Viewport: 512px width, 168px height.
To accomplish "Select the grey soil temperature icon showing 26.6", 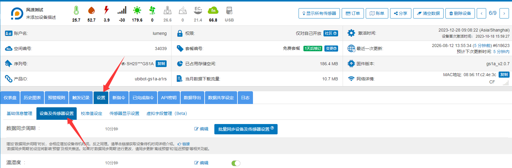I will tap(168, 11).
